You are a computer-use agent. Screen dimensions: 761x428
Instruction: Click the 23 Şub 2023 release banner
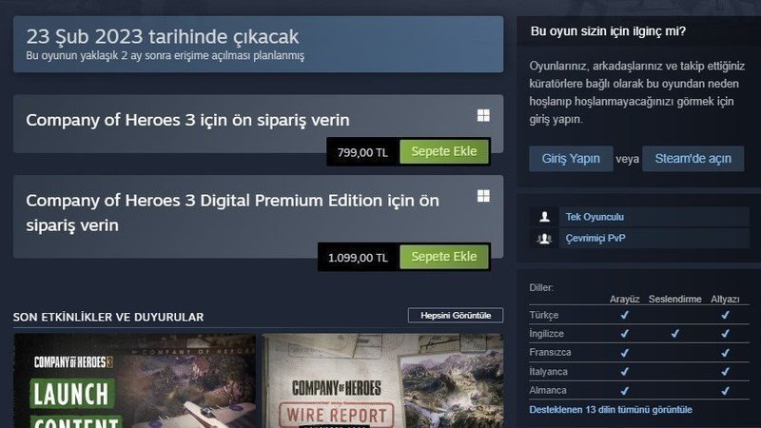pos(258,44)
